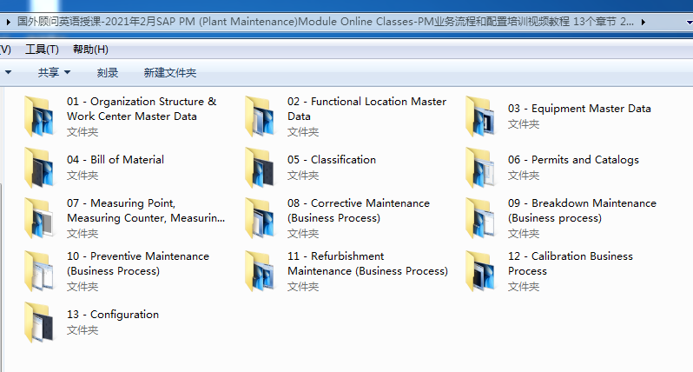
Task: Open folder icon for 02 - Functional Location
Action: pyautogui.click(x=260, y=116)
